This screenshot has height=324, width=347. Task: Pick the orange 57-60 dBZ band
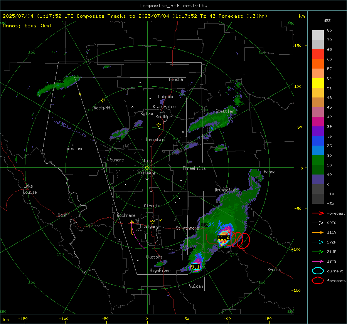318,64
